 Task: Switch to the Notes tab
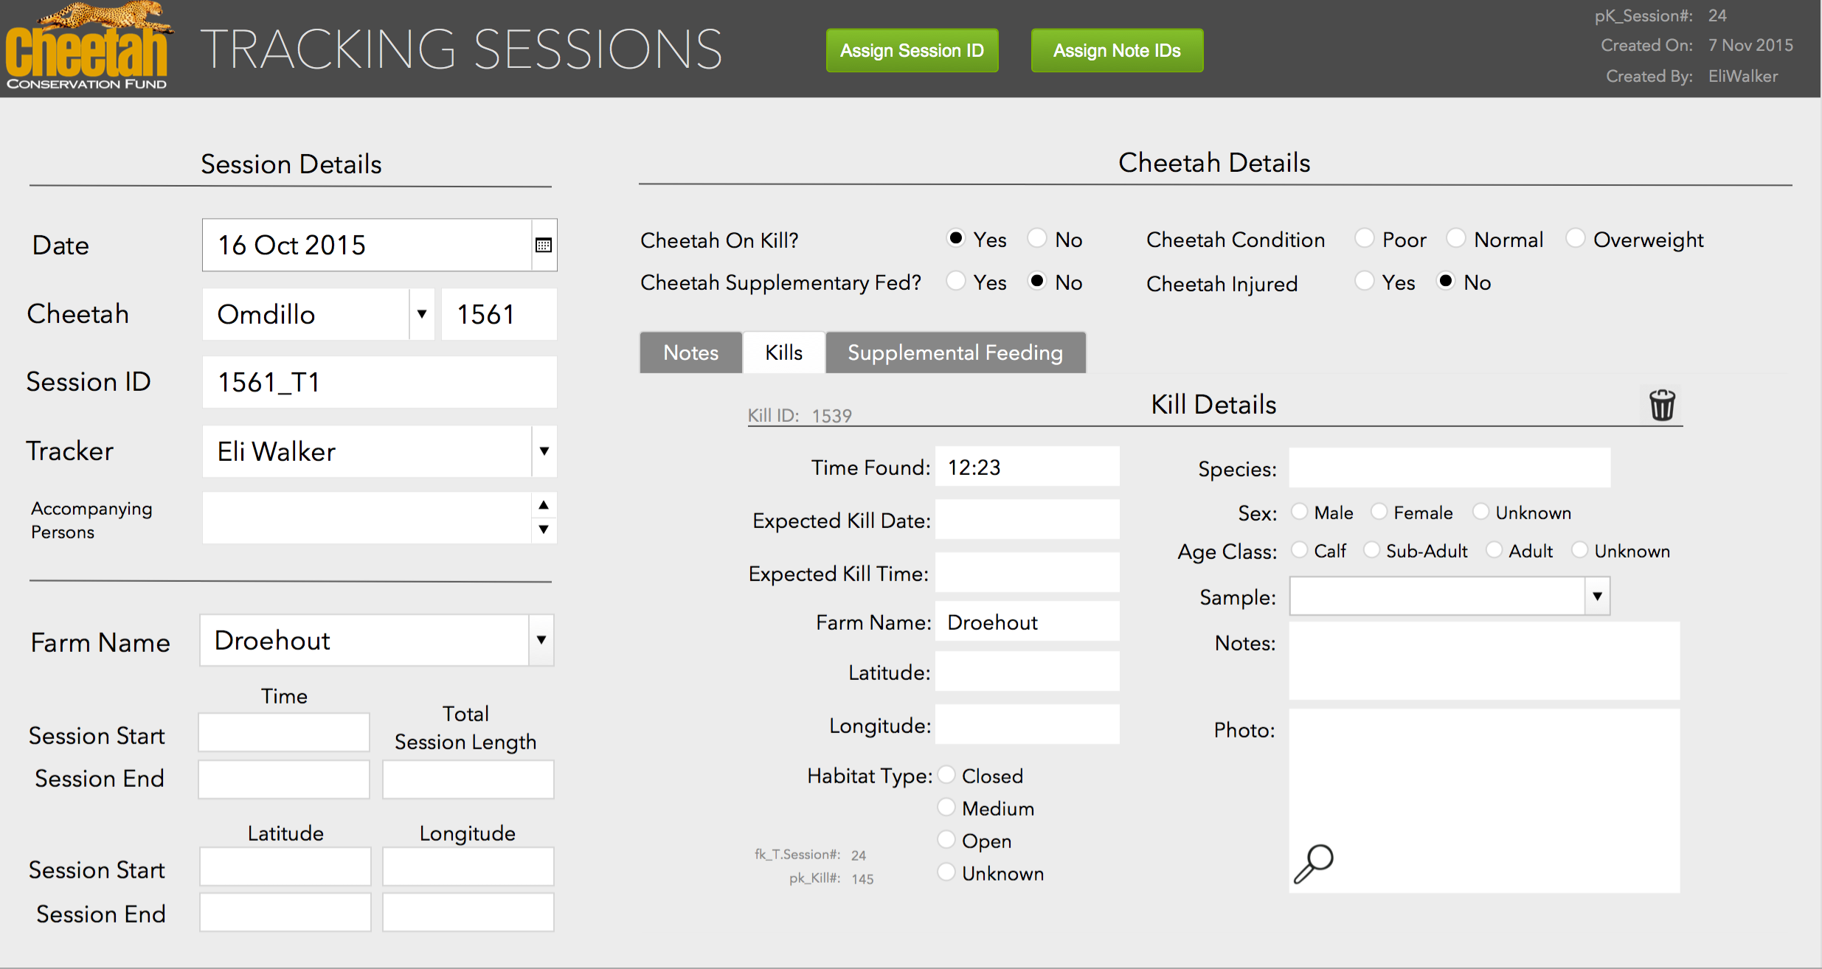[x=690, y=352]
